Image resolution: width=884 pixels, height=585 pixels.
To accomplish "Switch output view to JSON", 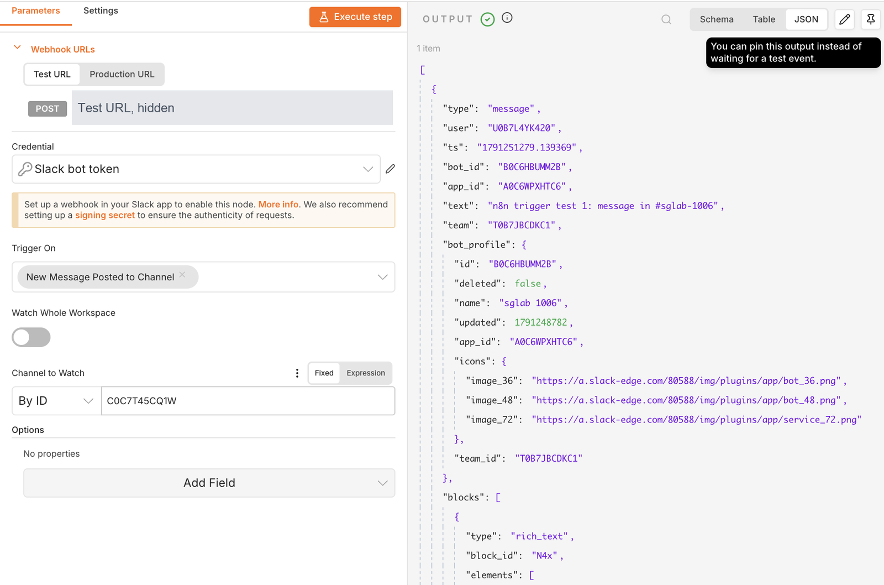I will (806, 19).
